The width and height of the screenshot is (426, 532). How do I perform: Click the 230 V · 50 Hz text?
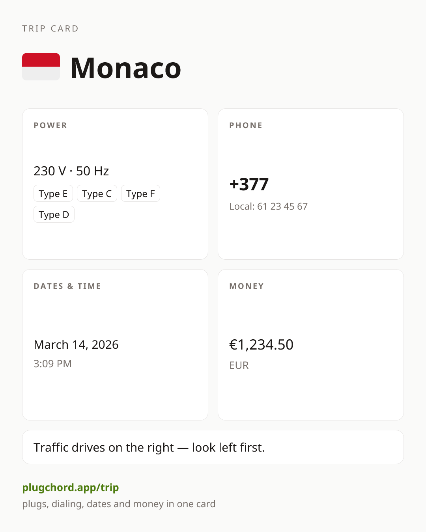(x=71, y=171)
